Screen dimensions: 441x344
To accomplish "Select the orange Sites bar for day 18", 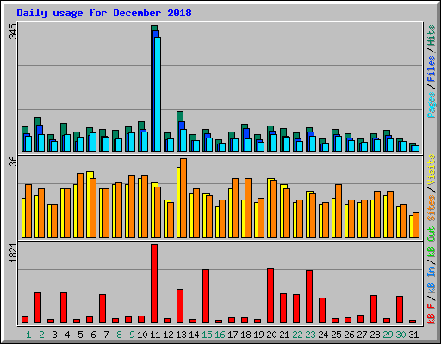I will (x=248, y=208).
